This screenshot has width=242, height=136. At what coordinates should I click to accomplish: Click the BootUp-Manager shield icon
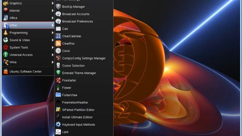(x=58, y=6)
